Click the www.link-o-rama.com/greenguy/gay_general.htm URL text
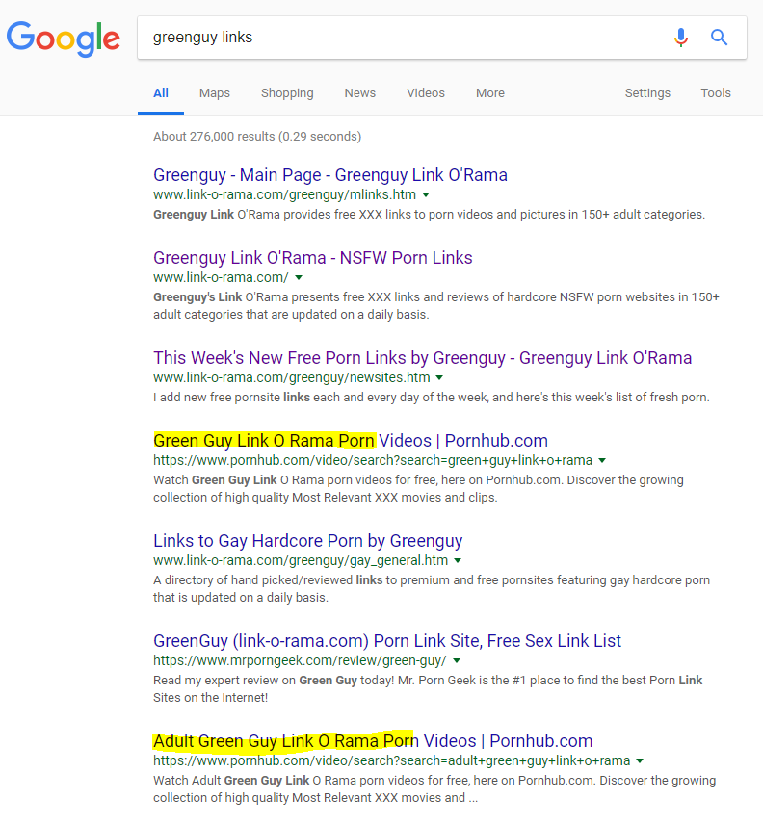 [x=301, y=560]
